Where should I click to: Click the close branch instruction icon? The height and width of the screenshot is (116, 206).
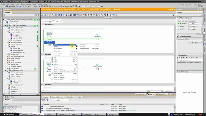pyautogui.click(x=61, y=21)
